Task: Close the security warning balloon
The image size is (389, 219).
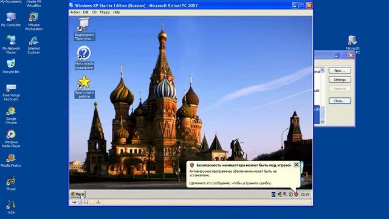Action: (x=296, y=165)
